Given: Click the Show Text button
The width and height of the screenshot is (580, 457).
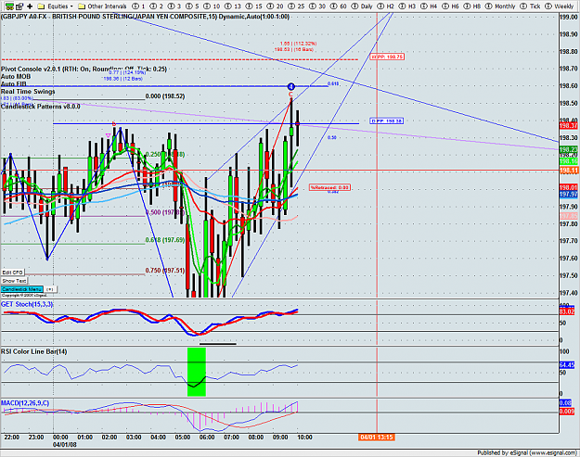Looking at the screenshot, I should pos(14,281).
